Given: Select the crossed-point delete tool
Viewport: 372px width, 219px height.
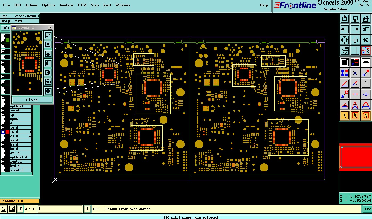Looking at the screenshot, I should click(355, 73).
